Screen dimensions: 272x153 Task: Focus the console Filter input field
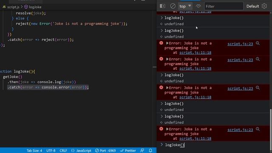click(x=224, y=6)
